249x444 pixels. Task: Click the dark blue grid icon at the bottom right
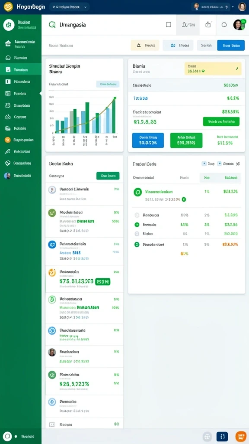click(222, 436)
